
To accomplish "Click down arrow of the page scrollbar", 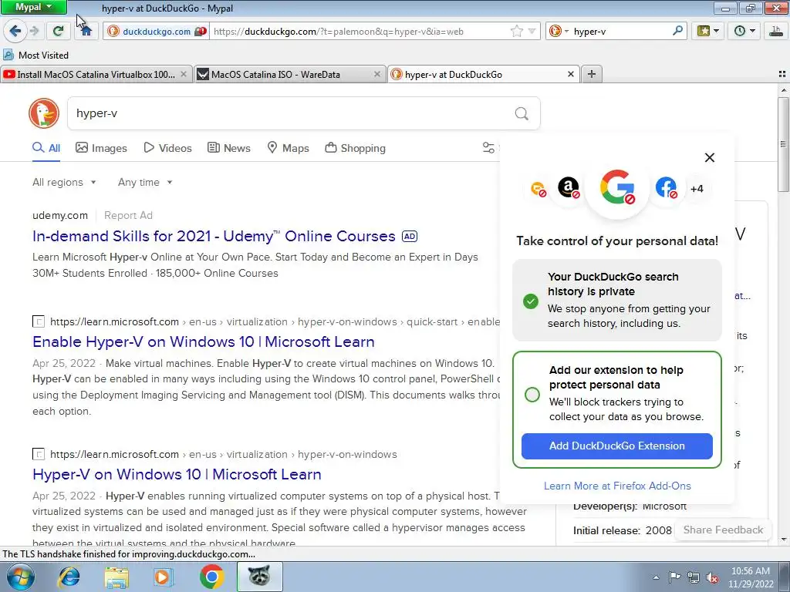I will click(x=784, y=540).
